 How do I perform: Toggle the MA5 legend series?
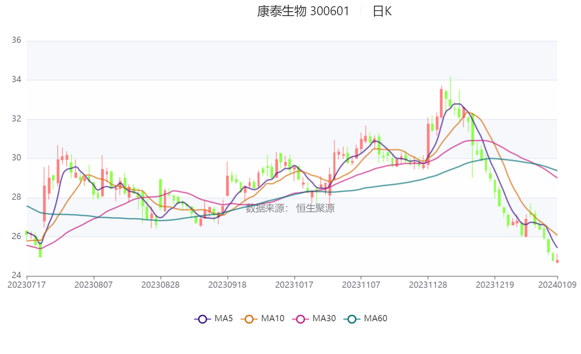213,318
